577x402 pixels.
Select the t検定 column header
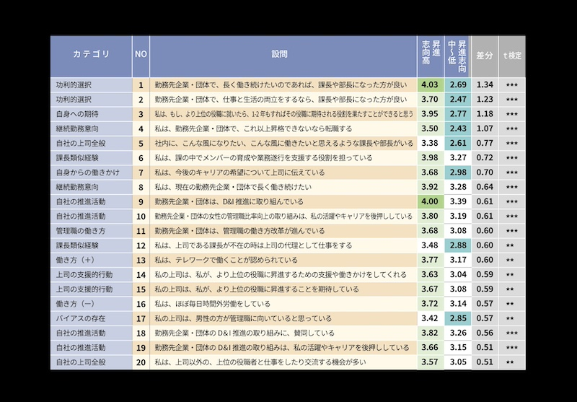[x=512, y=54]
